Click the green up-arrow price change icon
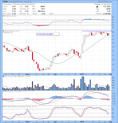This screenshot has height=123, width=118. (x=97, y=6)
